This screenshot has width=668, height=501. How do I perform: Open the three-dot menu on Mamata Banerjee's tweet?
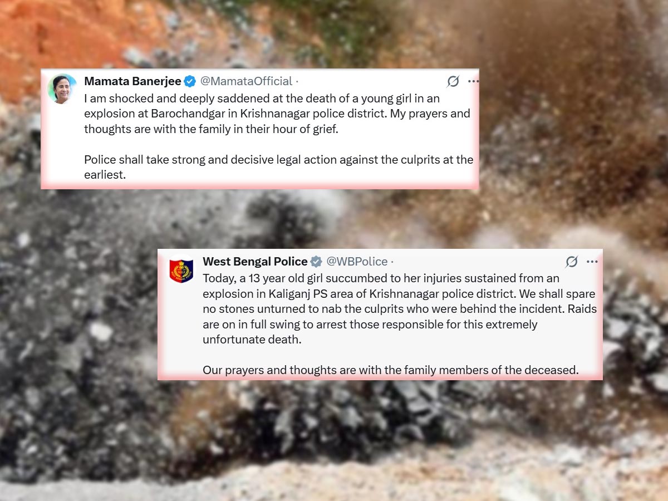[473, 81]
